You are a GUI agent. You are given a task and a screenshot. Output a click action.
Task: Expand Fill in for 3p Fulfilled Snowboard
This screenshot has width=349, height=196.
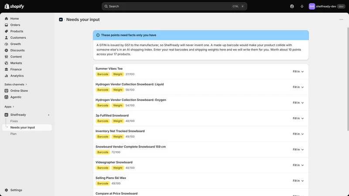(x=298, y=118)
